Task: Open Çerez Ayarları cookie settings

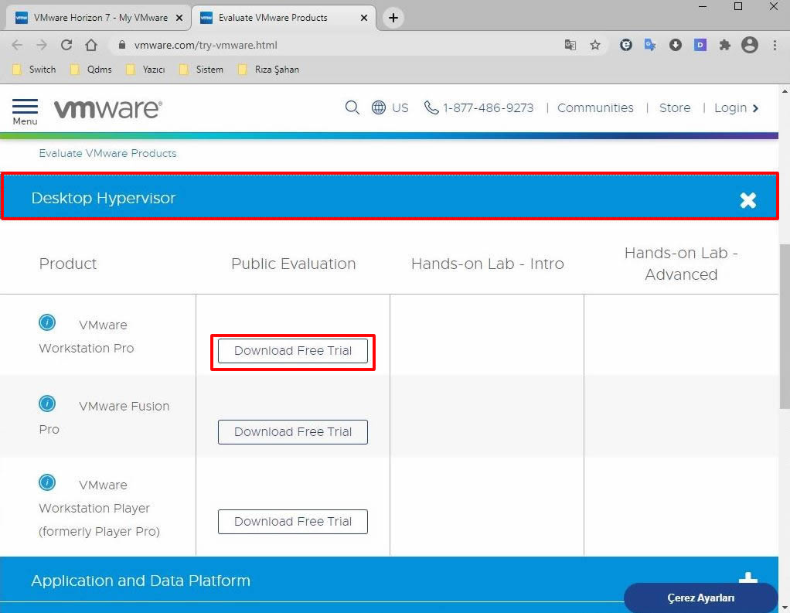Action: click(x=700, y=598)
